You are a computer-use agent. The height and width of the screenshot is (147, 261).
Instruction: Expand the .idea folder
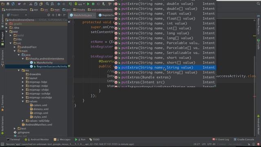point(7,28)
